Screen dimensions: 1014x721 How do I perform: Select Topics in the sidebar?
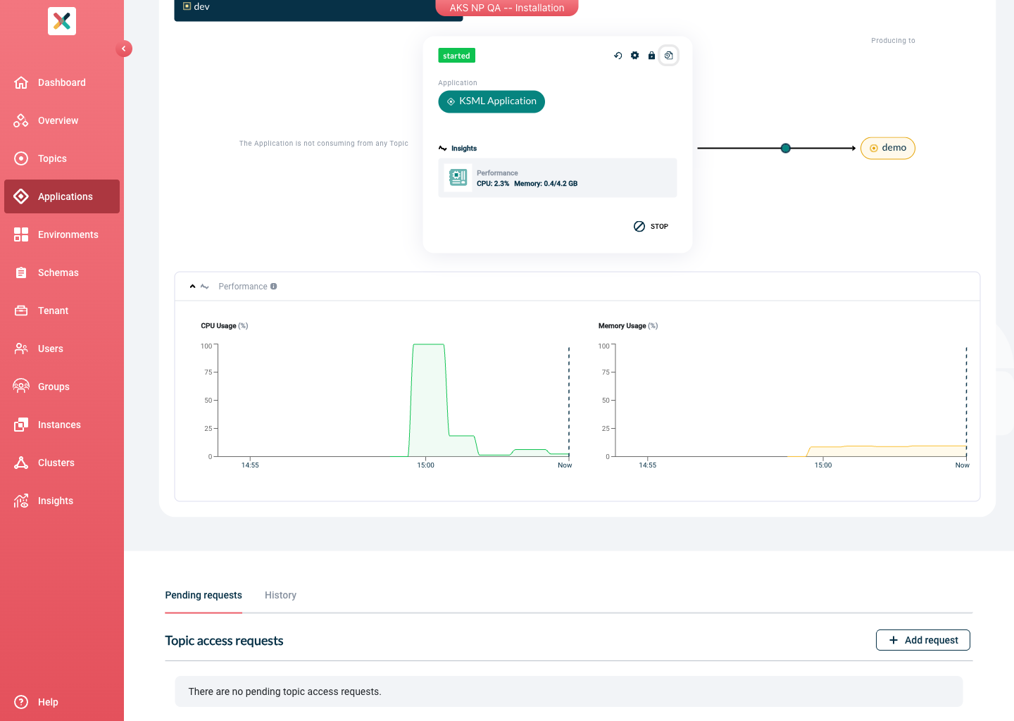(x=52, y=158)
